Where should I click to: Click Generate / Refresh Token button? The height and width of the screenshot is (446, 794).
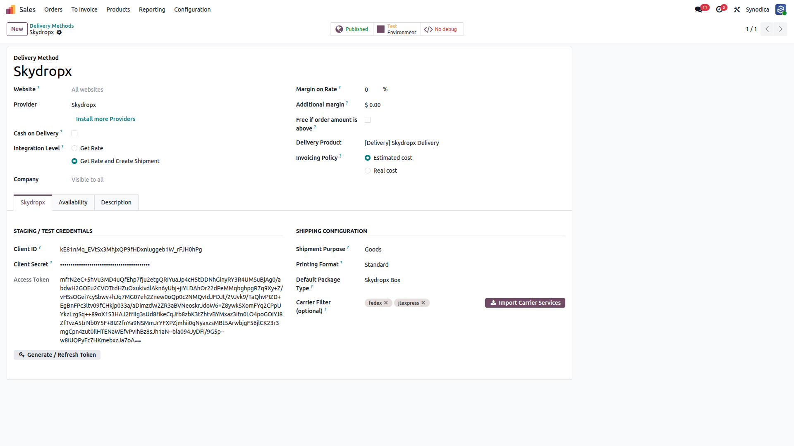coord(57,355)
